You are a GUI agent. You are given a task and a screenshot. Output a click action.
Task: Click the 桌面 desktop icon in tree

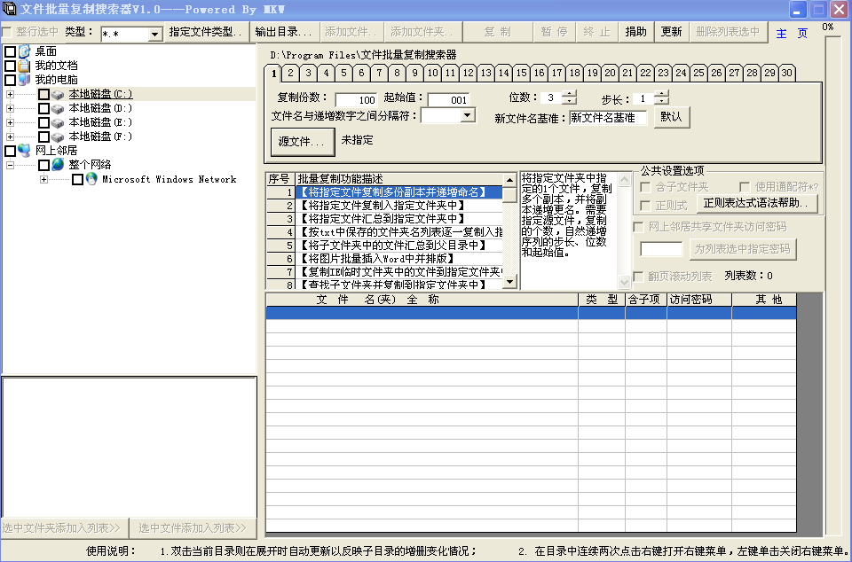click(x=24, y=51)
